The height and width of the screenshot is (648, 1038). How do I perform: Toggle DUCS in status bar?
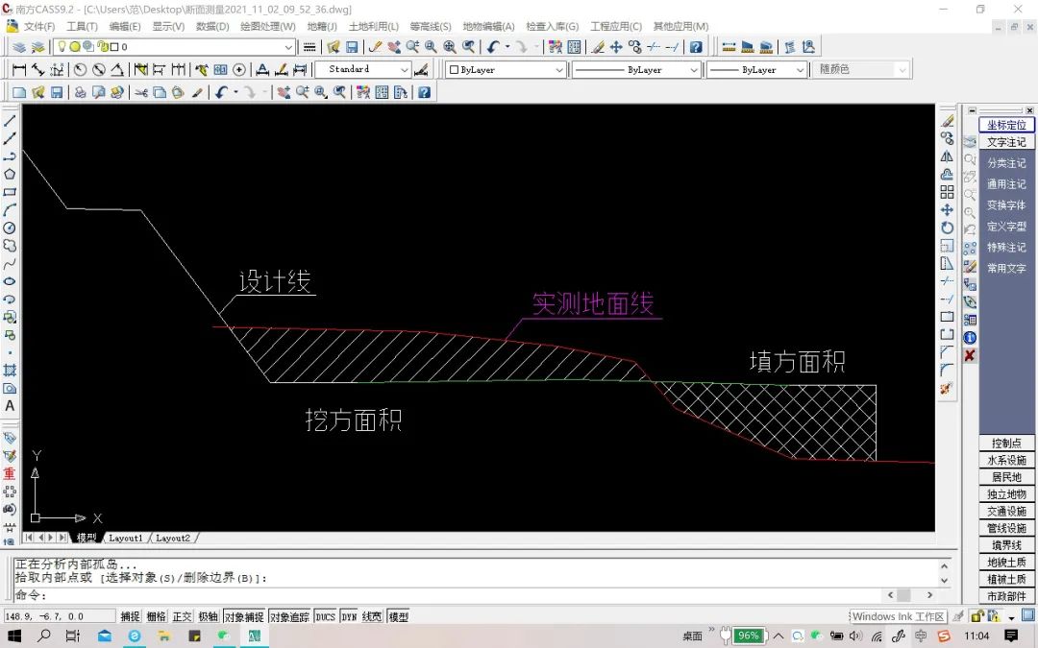[x=325, y=617]
